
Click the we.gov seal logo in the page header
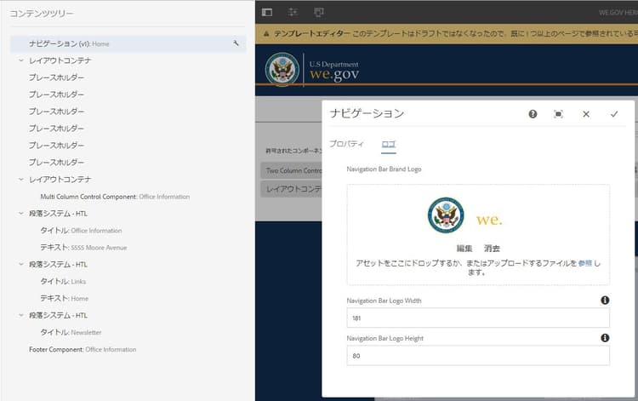tap(282, 70)
